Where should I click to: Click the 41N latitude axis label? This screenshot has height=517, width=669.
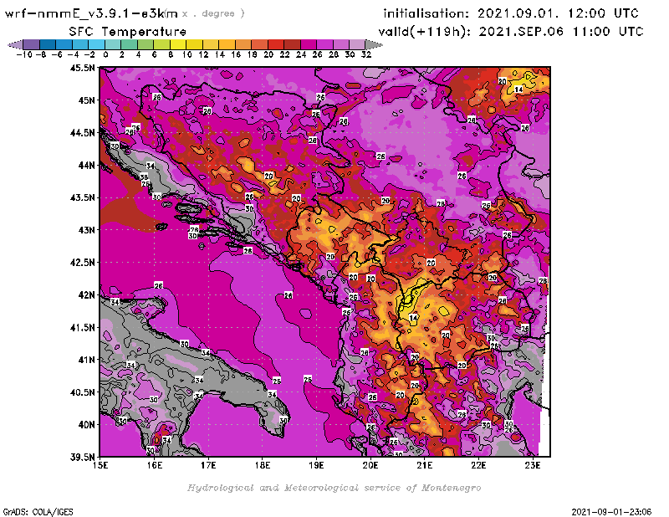tap(86, 360)
